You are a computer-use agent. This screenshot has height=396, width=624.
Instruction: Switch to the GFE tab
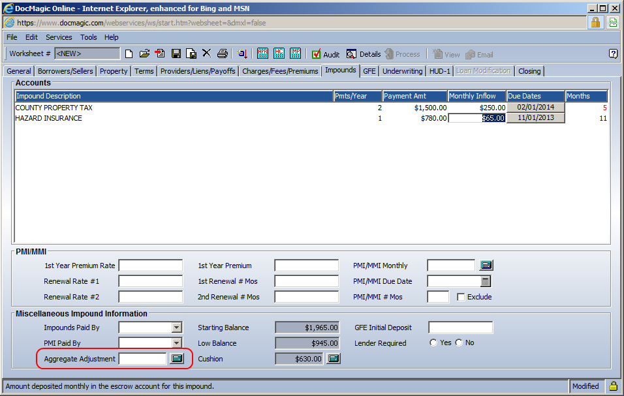pyautogui.click(x=369, y=71)
